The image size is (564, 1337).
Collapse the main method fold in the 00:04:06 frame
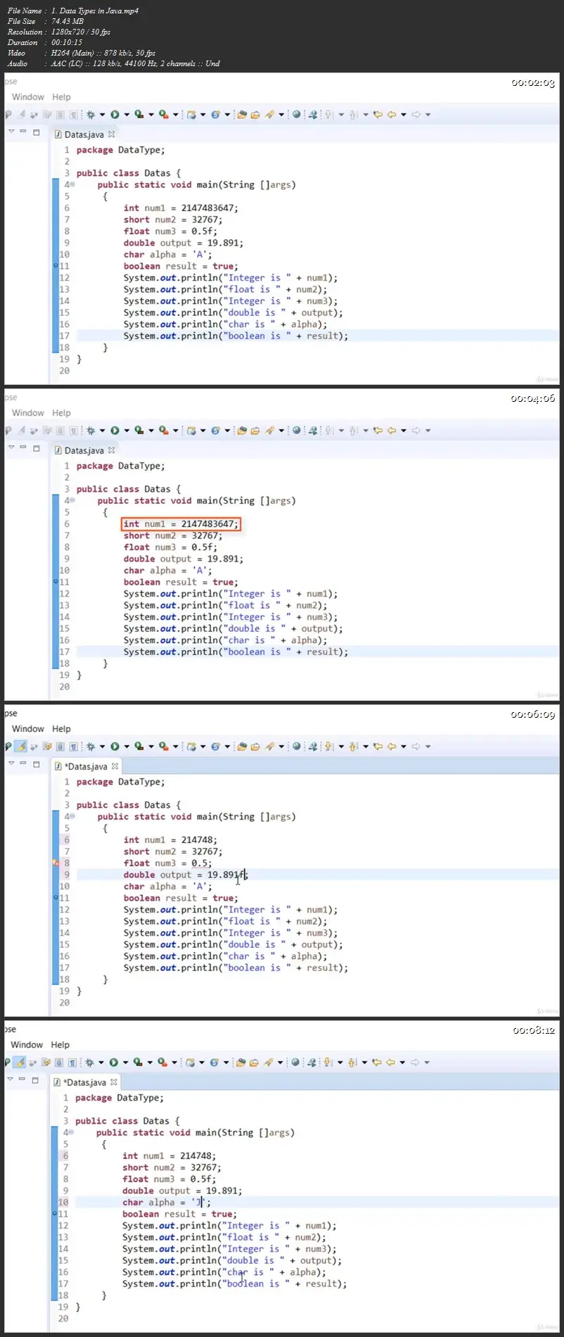(x=72, y=501)
